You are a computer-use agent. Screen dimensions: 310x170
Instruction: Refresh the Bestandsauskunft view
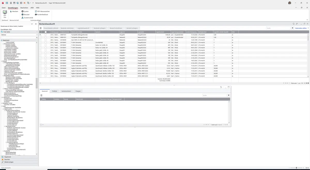[293, 24]
